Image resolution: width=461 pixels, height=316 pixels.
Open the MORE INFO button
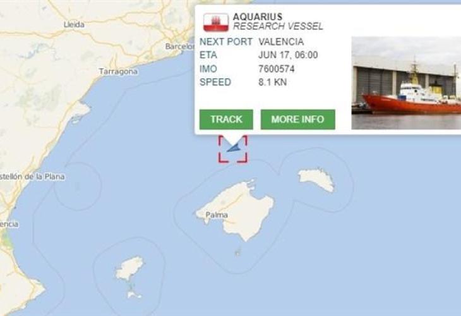[297, 119]
